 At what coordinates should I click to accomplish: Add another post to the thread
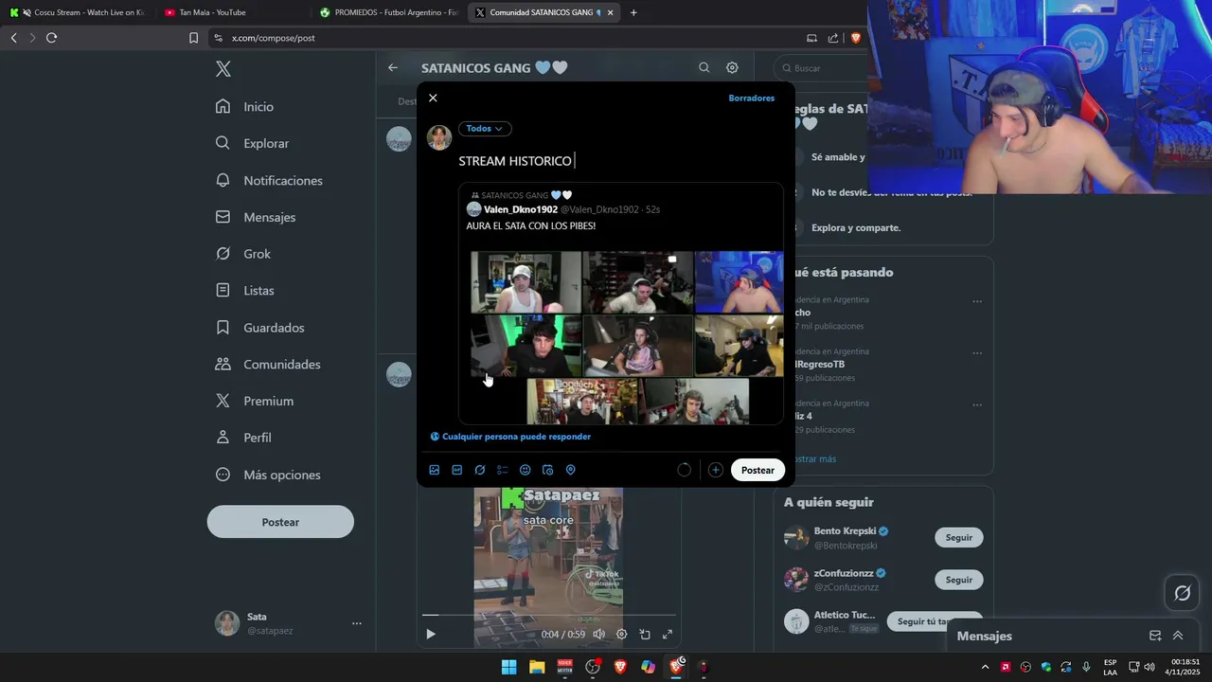point(716,470)
